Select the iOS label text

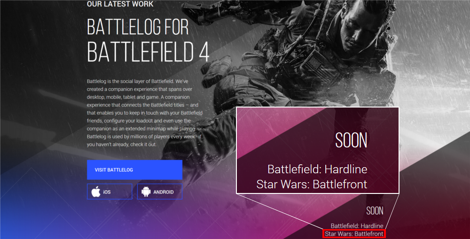pos(107,192)
